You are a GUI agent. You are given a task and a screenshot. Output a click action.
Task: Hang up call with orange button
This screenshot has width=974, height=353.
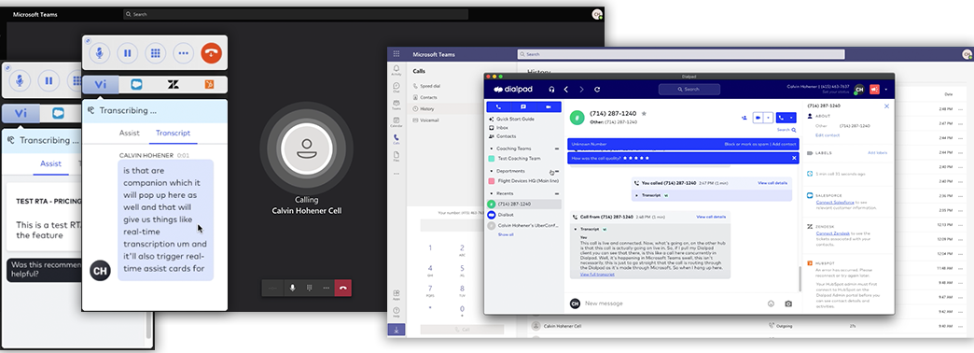point(211,53)
